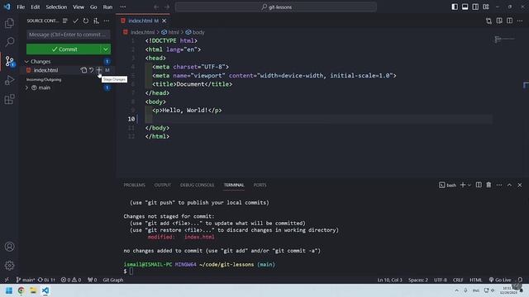This screenshot has height=297, width=529.
Task: Split the editor right
Action: [x=509, y=21]
